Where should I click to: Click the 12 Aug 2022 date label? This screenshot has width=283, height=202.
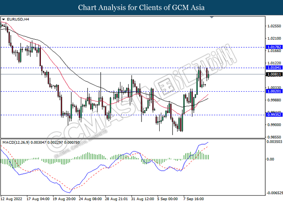[11, 199]
